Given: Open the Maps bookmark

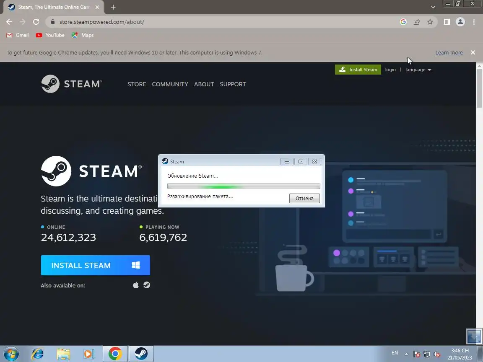Looking at the screenshot, I should click(83, 35).
